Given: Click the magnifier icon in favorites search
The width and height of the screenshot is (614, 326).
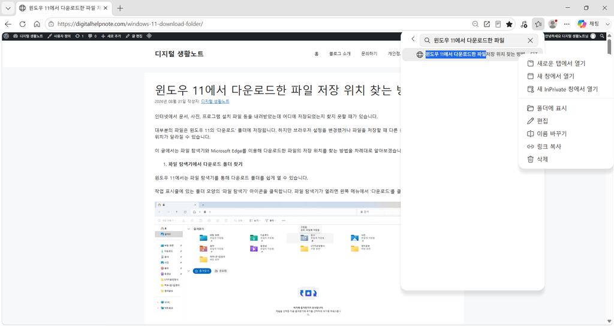Looking at the screenshot, I should coord(427,40).
